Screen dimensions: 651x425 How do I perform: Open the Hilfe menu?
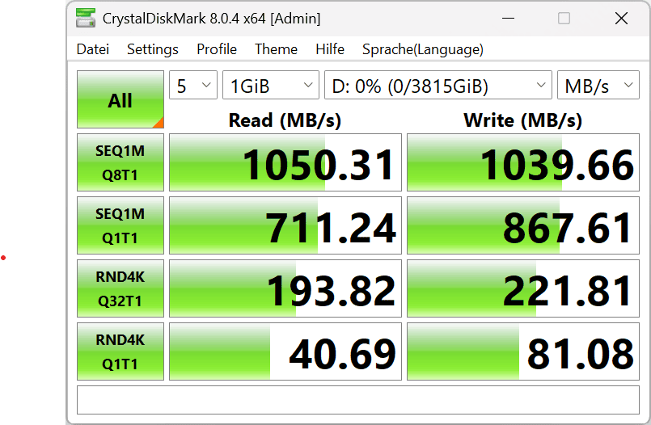coord(330,49)
